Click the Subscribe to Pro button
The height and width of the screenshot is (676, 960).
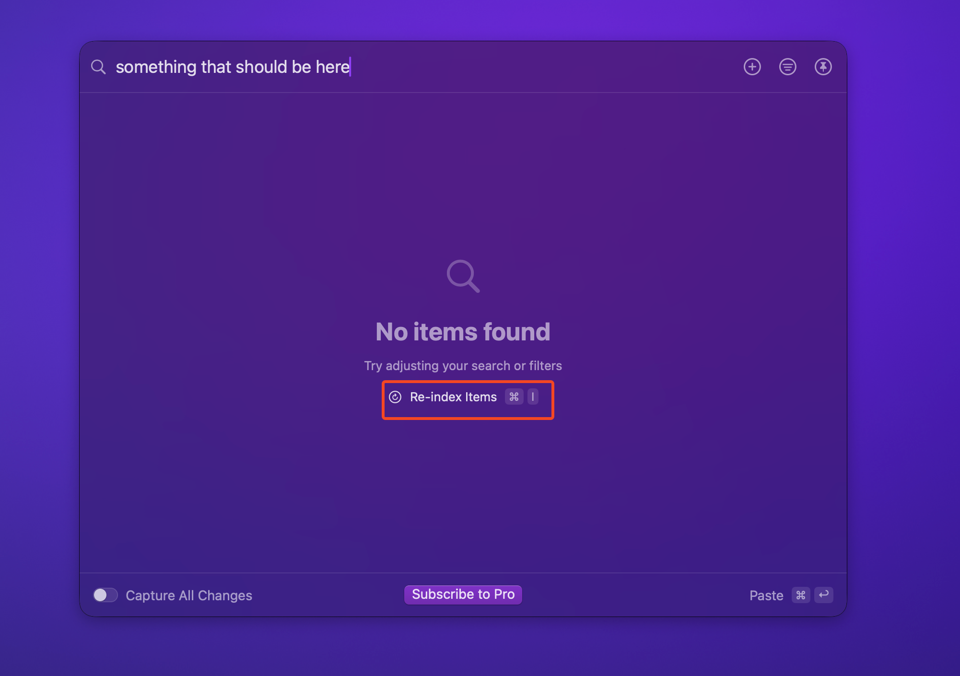pyautogui.click(x=463, y=594)
